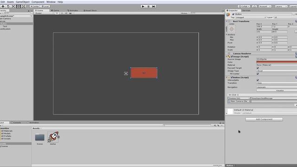
Task: Open the Edit menu
Action: pos(3,2)
